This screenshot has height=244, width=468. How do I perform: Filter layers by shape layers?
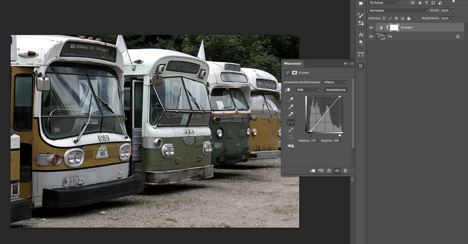click(x=433, y=3)
